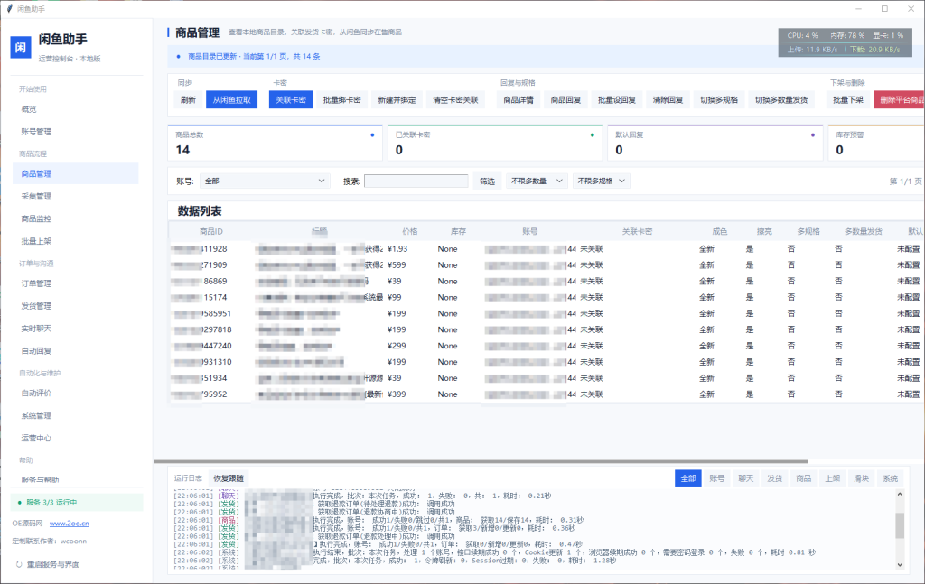Open 批量上架 in sidebar
This screenshot has height=584, width=925.
point(76,241)
